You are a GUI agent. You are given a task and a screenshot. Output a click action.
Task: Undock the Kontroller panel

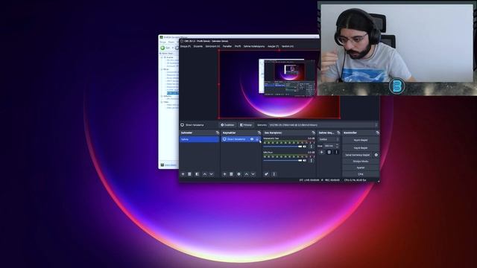[378, 133]
